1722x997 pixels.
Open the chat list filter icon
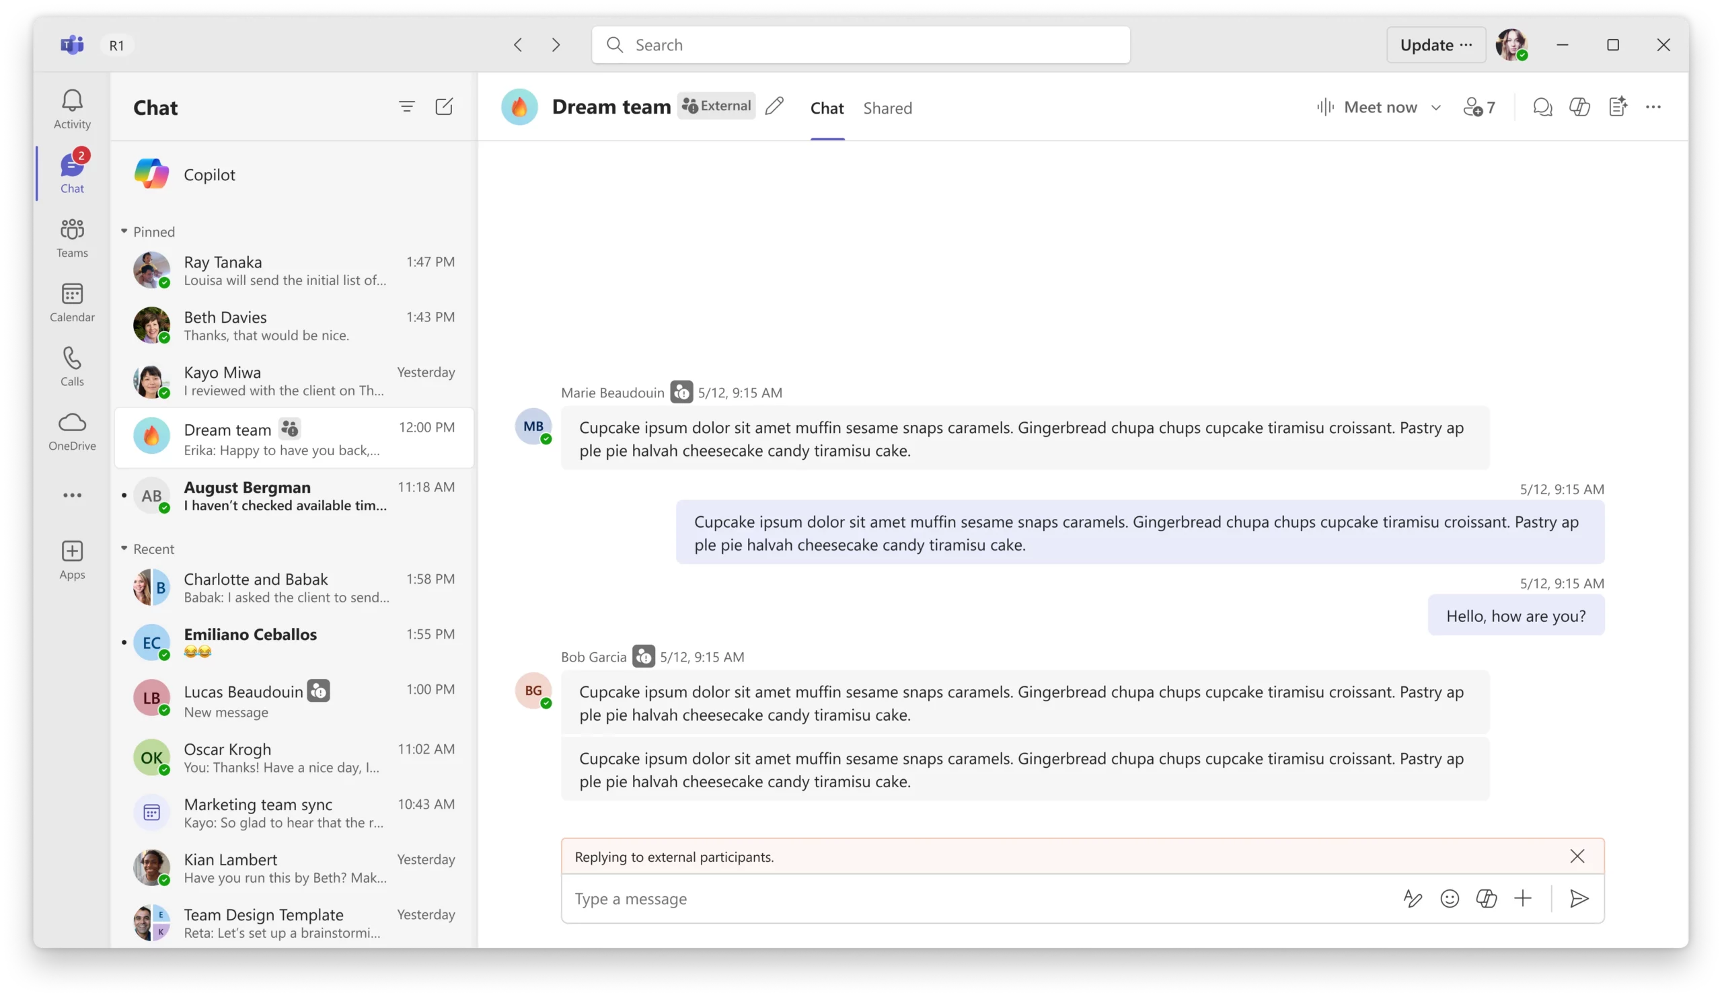click(406, 106)
